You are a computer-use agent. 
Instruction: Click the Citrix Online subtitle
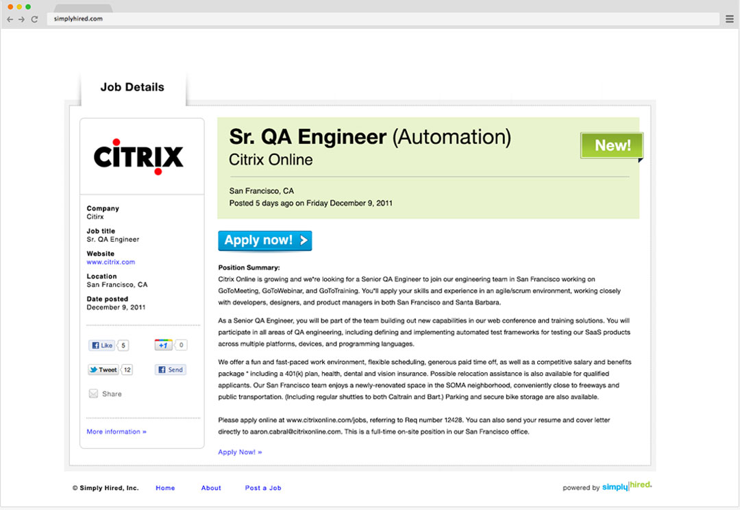(271, 160)
